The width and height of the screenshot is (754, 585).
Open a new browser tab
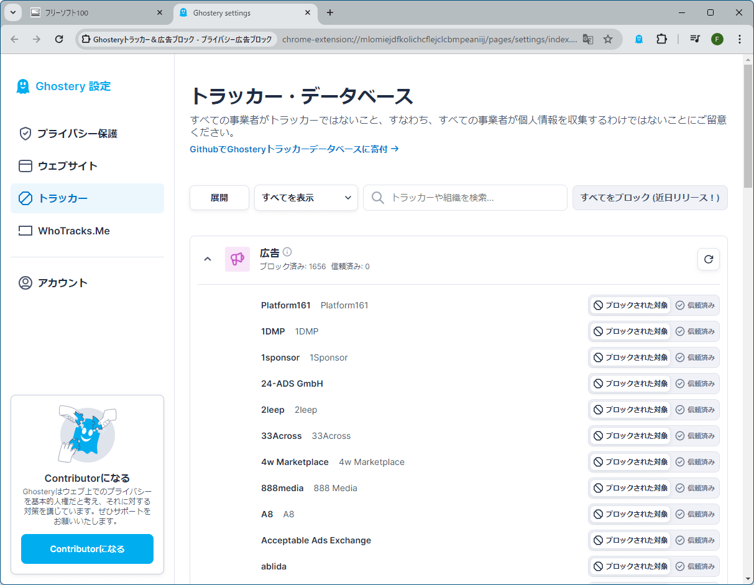[330, 12]
